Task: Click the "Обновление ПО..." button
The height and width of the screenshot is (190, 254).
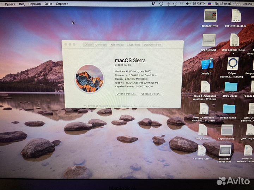Action: coord(151,94)
